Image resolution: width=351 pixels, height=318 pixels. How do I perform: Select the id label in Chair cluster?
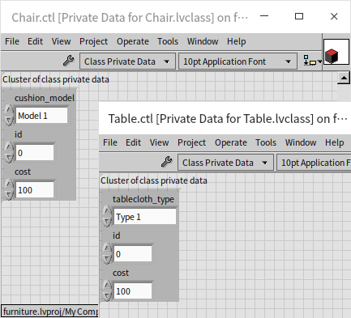(19, 134)
